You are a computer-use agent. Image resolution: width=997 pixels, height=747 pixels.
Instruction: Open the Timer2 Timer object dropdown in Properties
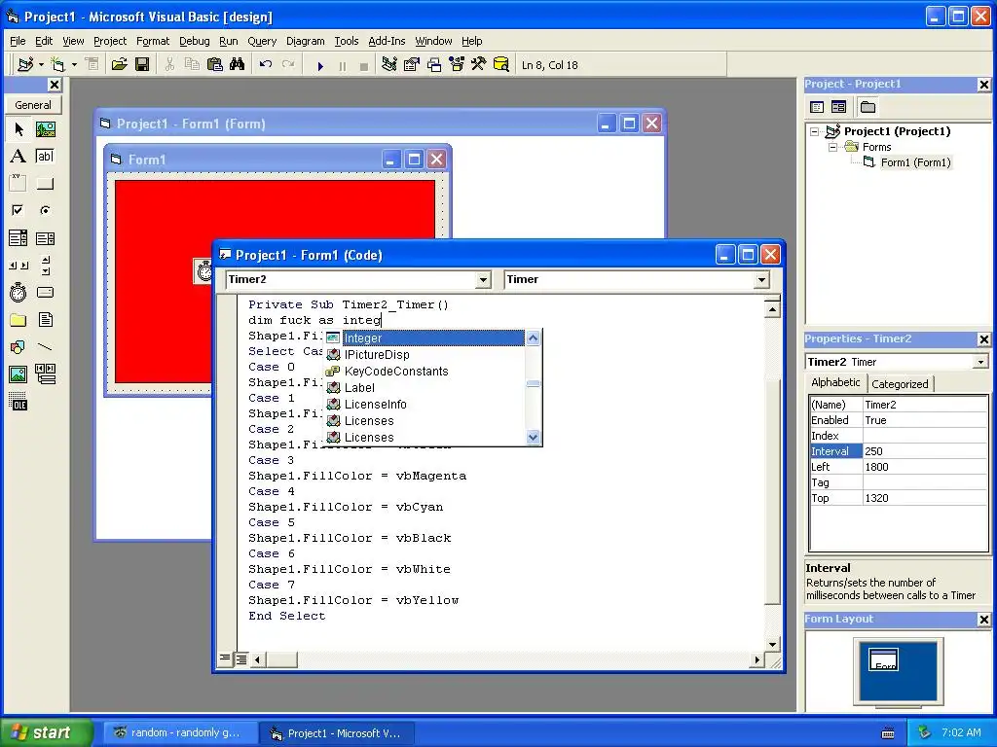click(981, 362)
